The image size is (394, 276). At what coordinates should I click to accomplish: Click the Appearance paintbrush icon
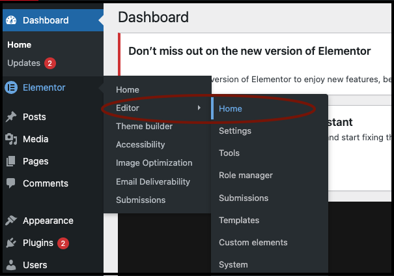11,221
